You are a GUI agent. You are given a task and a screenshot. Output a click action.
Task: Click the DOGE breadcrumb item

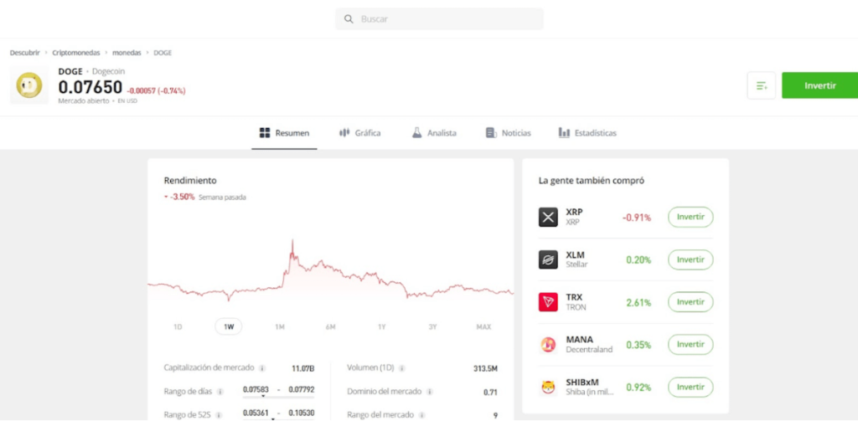click(x=163, y=53)
